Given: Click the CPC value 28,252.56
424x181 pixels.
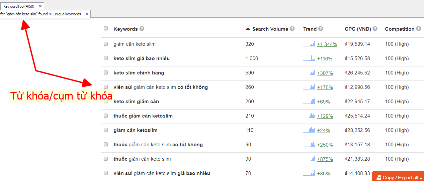Looking at the screenshot, I should click(x=357, y=130).
